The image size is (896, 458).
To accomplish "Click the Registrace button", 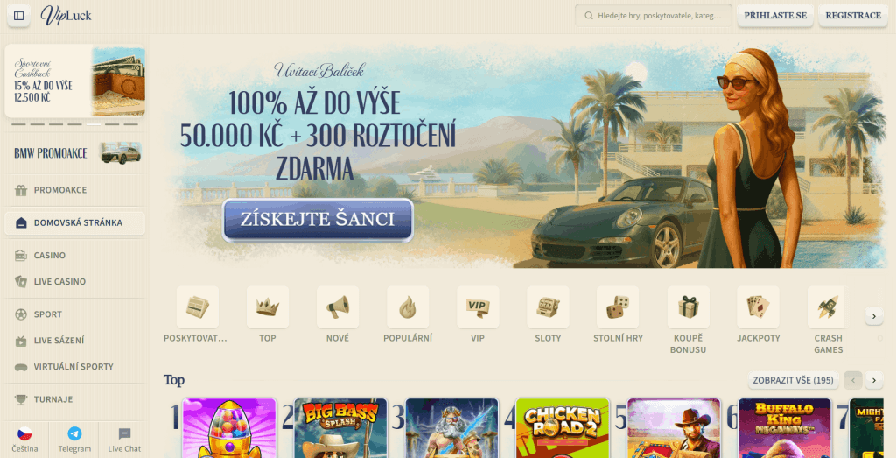I will [853, 16].
